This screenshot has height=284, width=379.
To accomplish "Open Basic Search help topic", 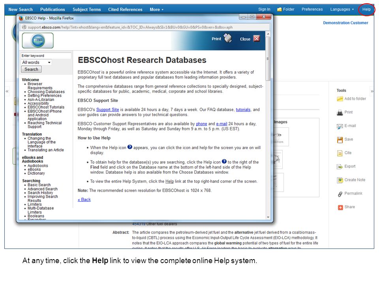I will tap(39, 185).
